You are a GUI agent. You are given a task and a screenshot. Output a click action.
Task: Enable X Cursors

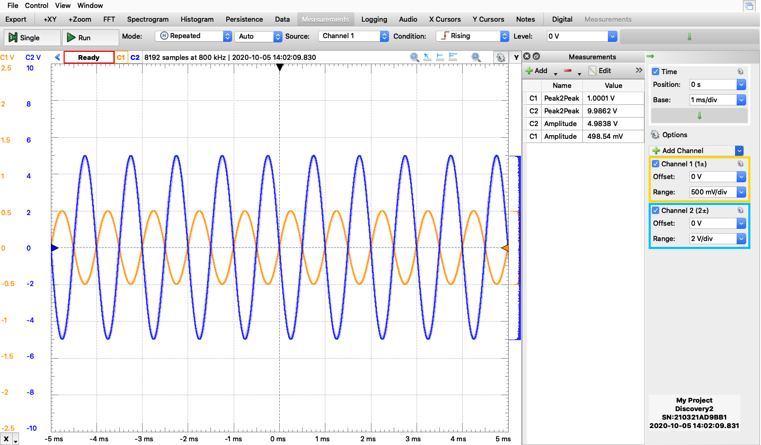click(445, 19)
